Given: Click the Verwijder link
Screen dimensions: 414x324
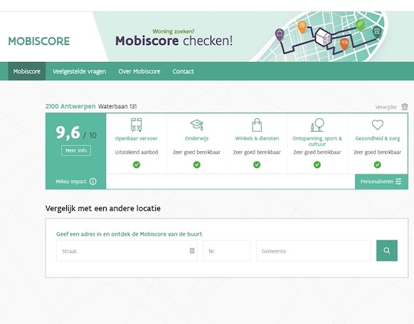Looking at the screenshot, I should click(x=386, y=107).
